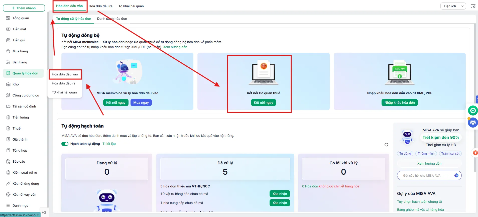Select Tự động xử lý hóa đơn tab

(74, 19)
